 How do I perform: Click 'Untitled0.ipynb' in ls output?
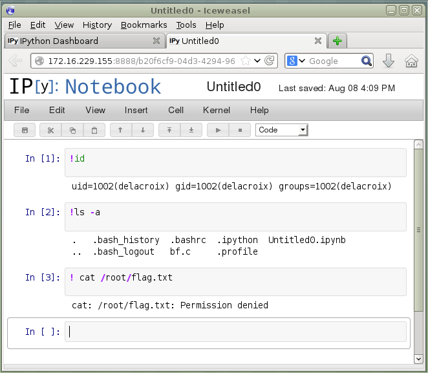[307, 240]
